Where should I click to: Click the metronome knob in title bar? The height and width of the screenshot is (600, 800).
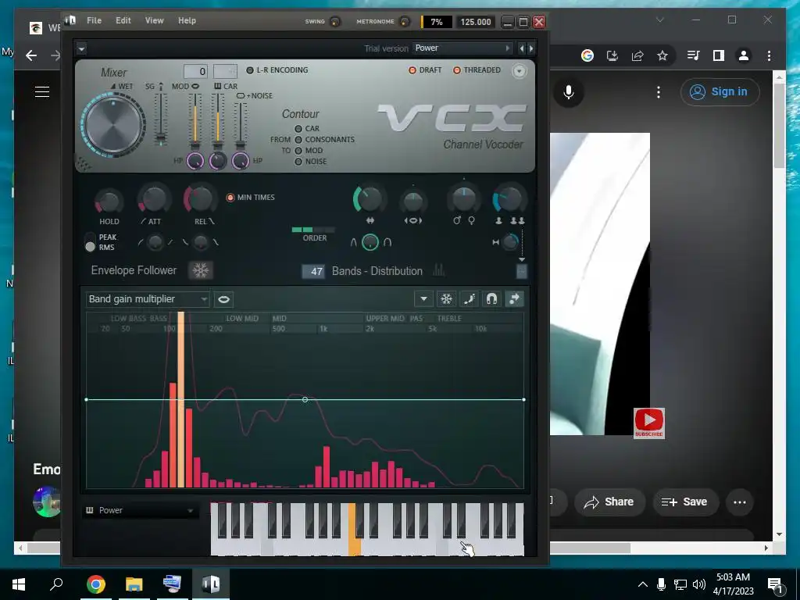pyautogui.click(x=405, y=21)
